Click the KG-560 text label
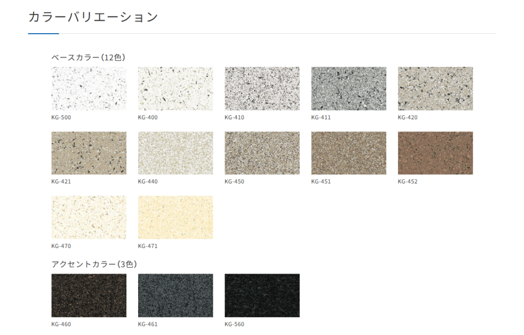Image resolution: width=524 pixels, height=335 pixels. click(234, 324)
